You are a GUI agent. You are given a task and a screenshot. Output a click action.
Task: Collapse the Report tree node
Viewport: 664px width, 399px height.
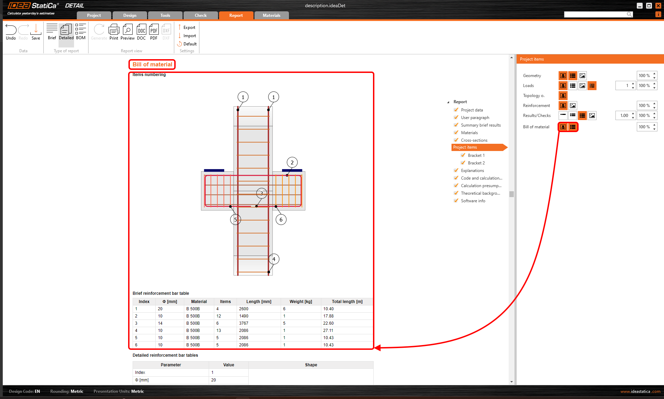click(448, 102)
